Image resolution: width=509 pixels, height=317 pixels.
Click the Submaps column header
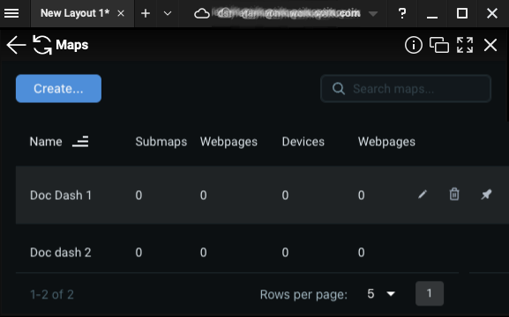[x=161, y=142]
